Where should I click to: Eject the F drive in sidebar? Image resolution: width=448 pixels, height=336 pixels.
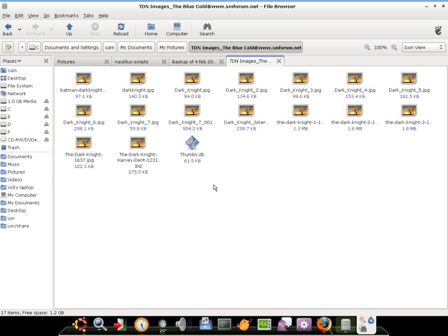pos(46,132)
